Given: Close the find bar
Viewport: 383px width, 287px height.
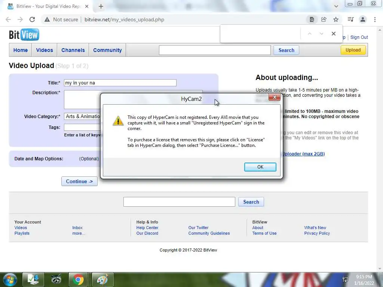Looking at the screenshot, I should [x=333, y=34].
